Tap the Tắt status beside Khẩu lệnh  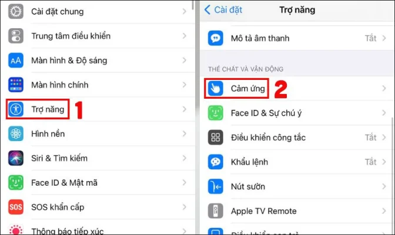(370, 162)
